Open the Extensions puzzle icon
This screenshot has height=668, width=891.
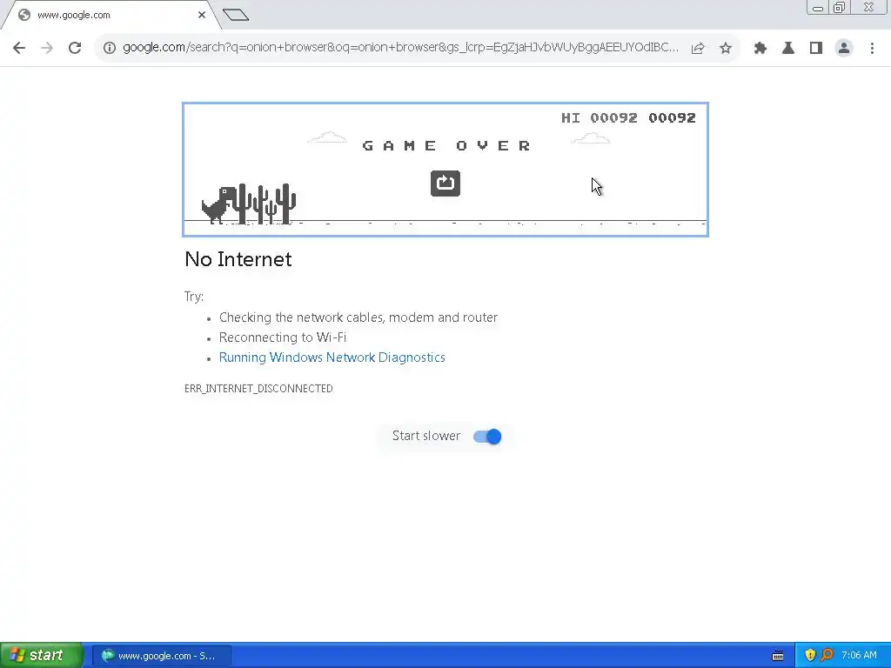(760, 49)
